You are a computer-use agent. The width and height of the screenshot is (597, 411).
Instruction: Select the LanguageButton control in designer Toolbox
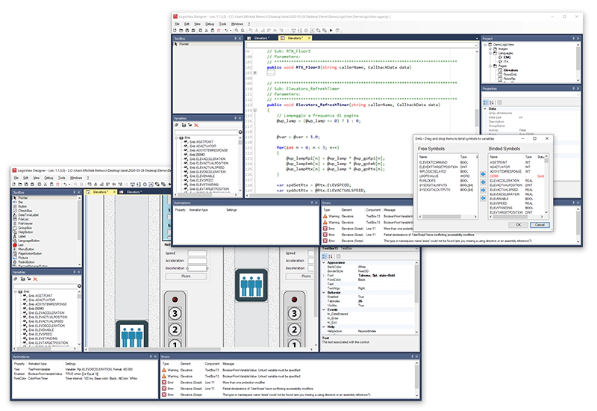point(26,241)
